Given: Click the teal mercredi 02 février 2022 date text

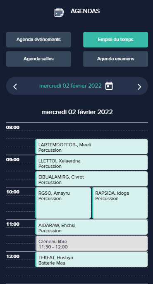Looking at the screenshot, I should tap(70, 86).
